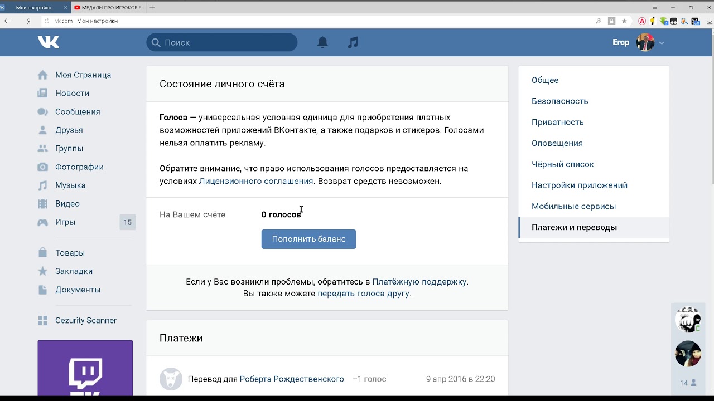This screenshot has height=401, width=714.
Task: Click the Видео film icon
Action: tap(42, 204)
